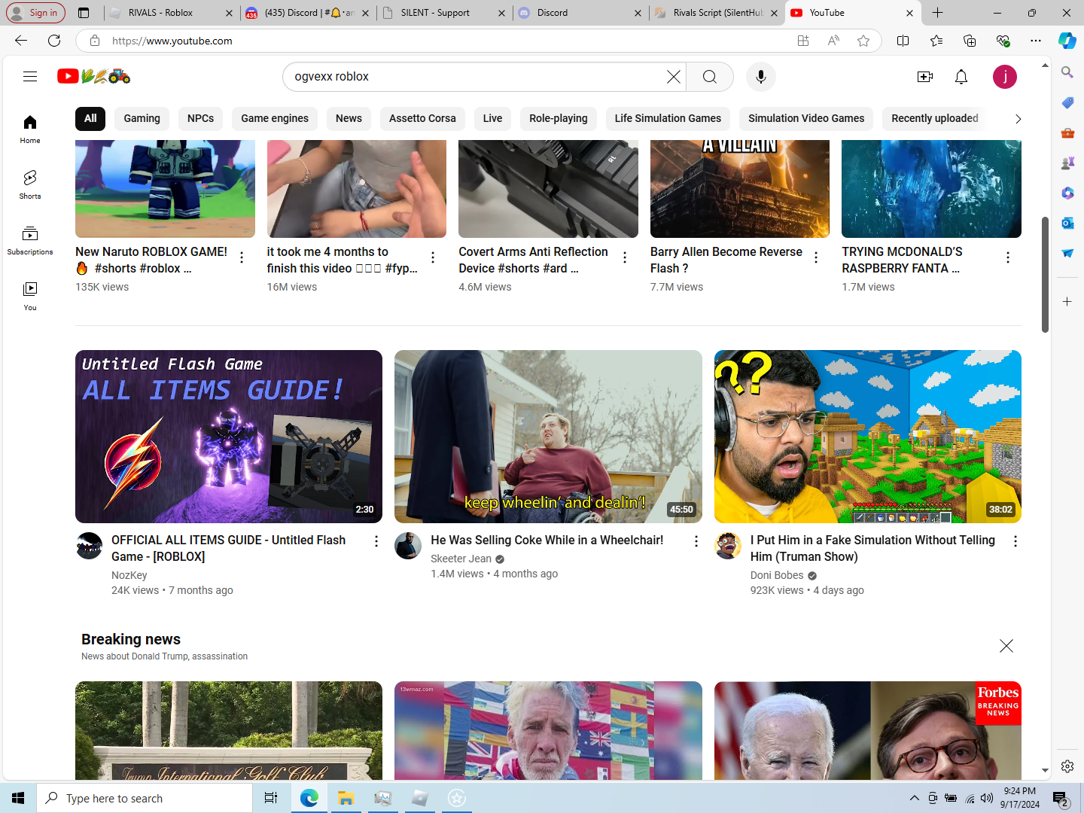Image resolution: width=1084 pixels, height=813 pixels.
Task: Open options for Selling Coke video
Action: click(696, 541)
